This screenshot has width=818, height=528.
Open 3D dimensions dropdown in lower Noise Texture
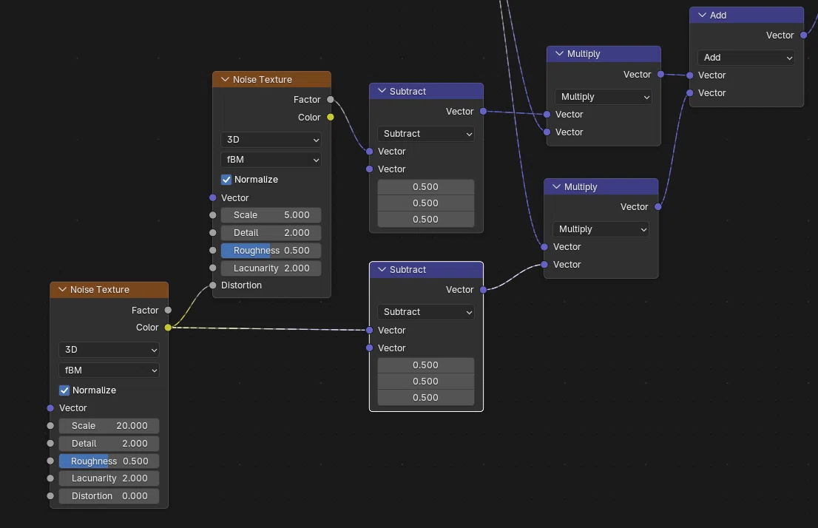pos(109,350)
